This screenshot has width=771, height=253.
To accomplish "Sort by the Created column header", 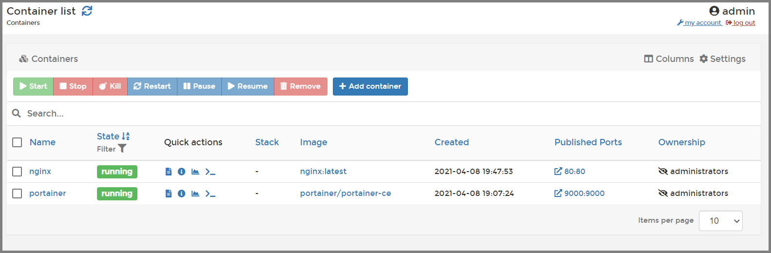I will tap(451, 142).
